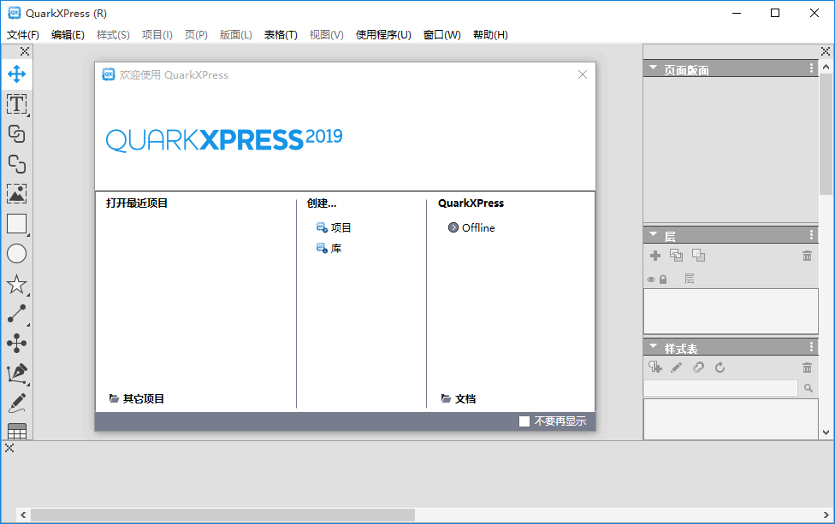Create a new 项目
Viewport: 835px width, 524px height.
pos(334,227)
